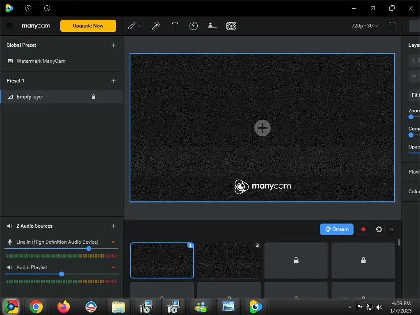Image resolution: width=420 pixels, height=315 pixels.
Task: Open Chrome from the taskbar
Action: point(36,307)
